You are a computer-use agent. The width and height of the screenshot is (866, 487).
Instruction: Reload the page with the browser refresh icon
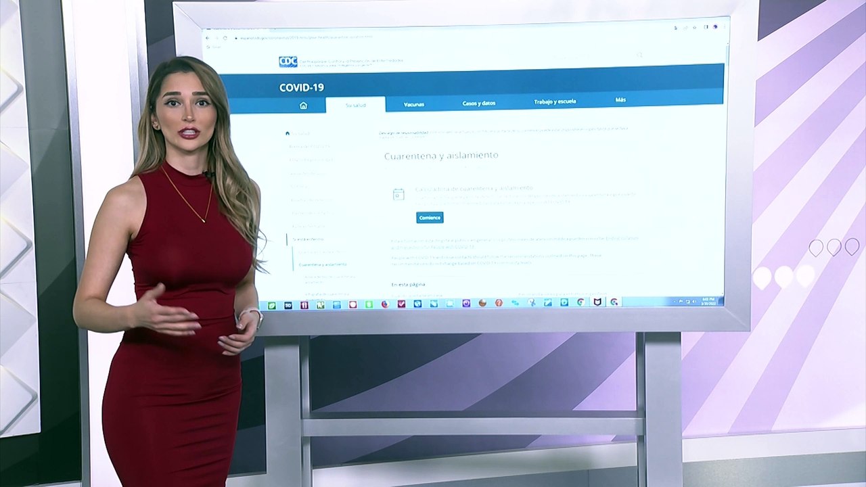click(x=226, y=38)
